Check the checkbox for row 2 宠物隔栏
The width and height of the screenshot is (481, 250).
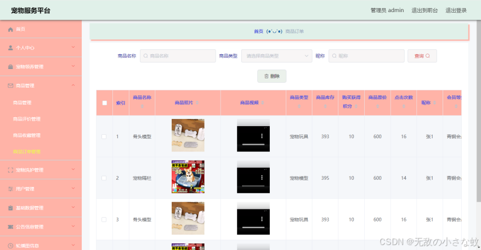click(104, 178)
